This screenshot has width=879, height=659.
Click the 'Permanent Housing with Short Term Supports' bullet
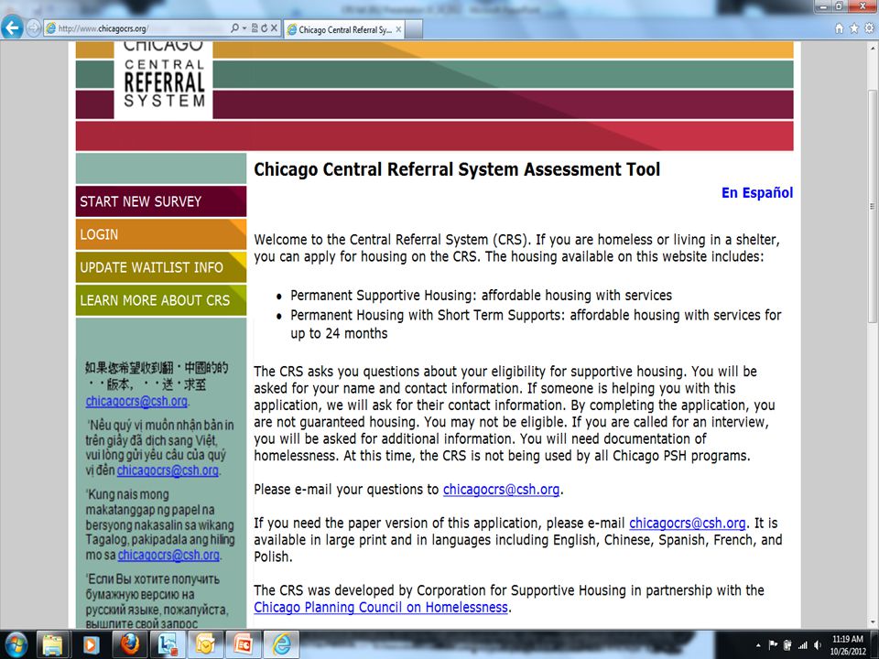[x=536, y=324]
